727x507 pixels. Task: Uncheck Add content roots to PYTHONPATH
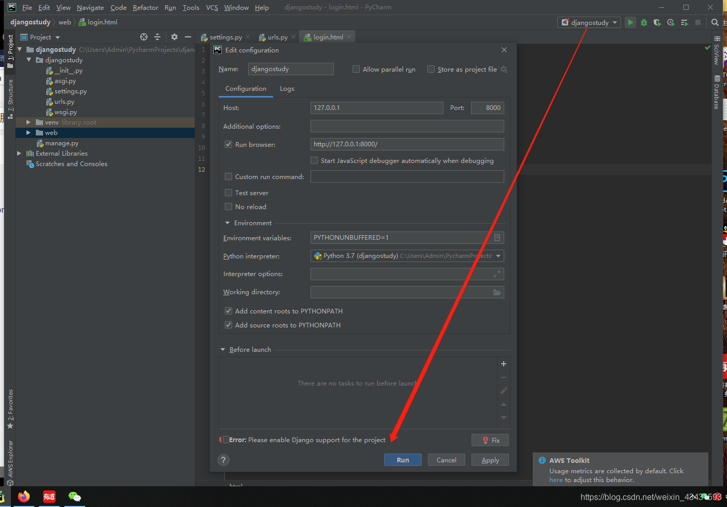pyautogui.click(x=228, y=311)
